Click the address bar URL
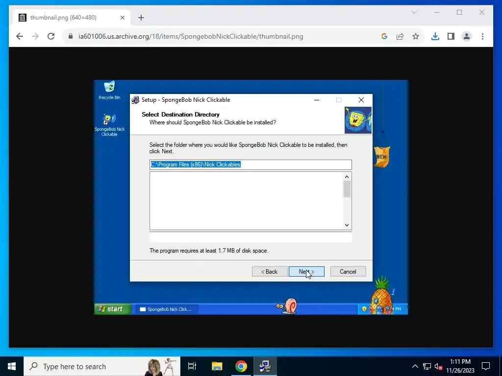This screenshot has width=502, height=376. (x=191, y=36)
